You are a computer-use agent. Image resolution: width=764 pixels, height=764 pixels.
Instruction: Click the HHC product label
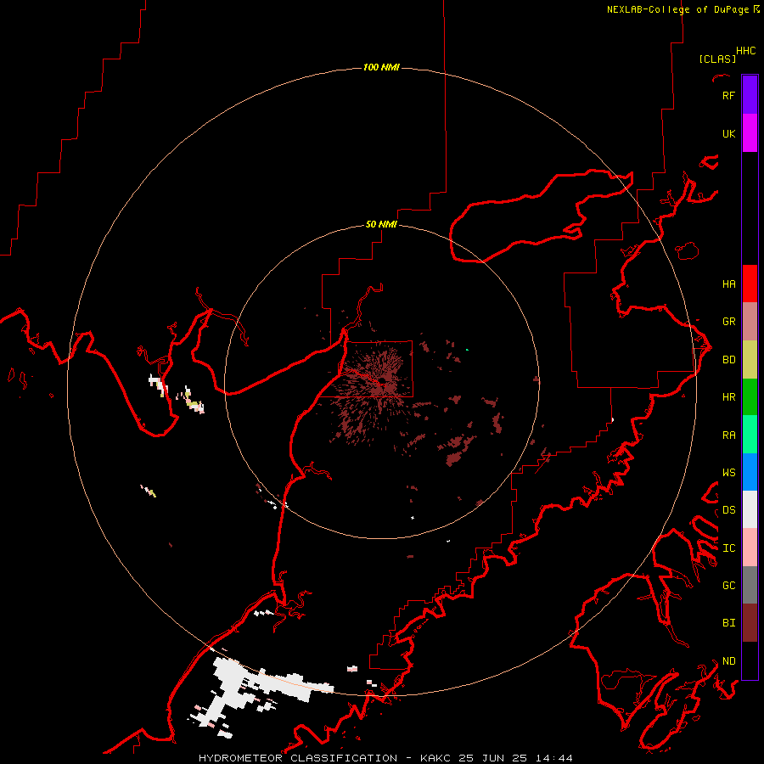745,51
